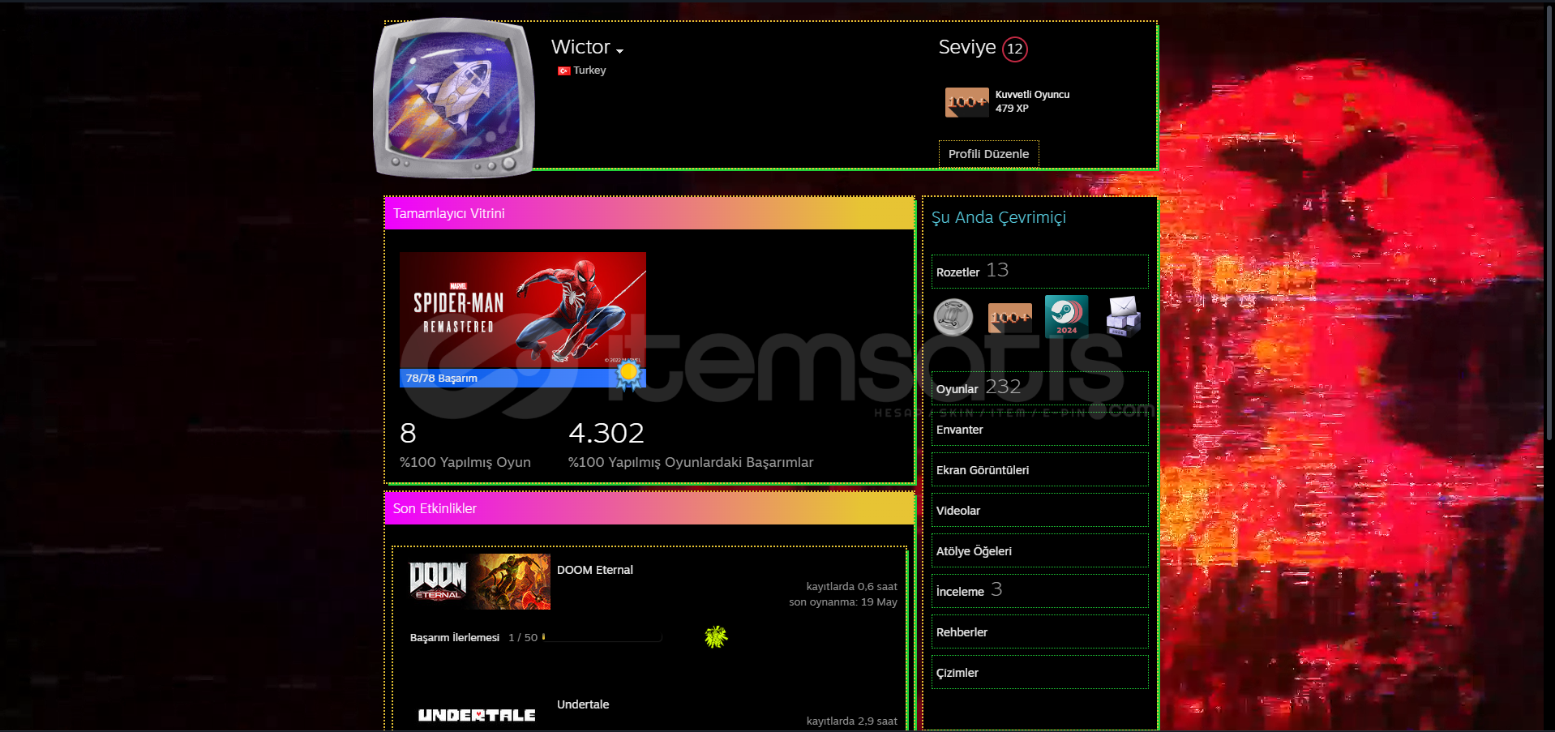The image size is (1555, 732).
Task: Open the Rehberler link
Action: [1040, 632]
